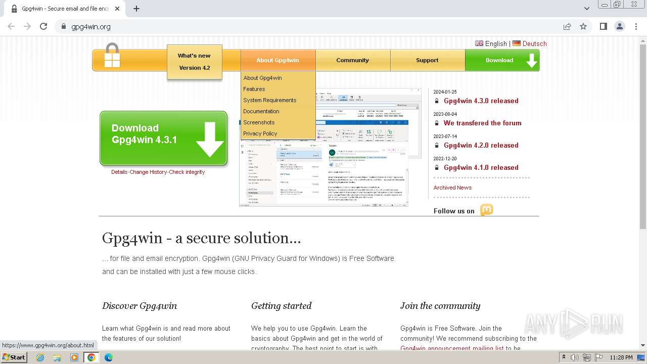Open the browser side panel icon
This screenshot has width=647, height=364.
point(603,26)
